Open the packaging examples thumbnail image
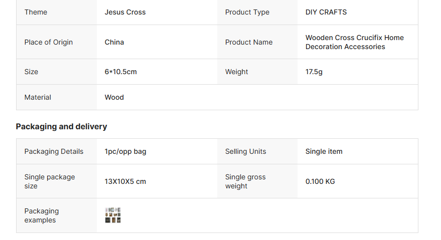 point(113,215)
